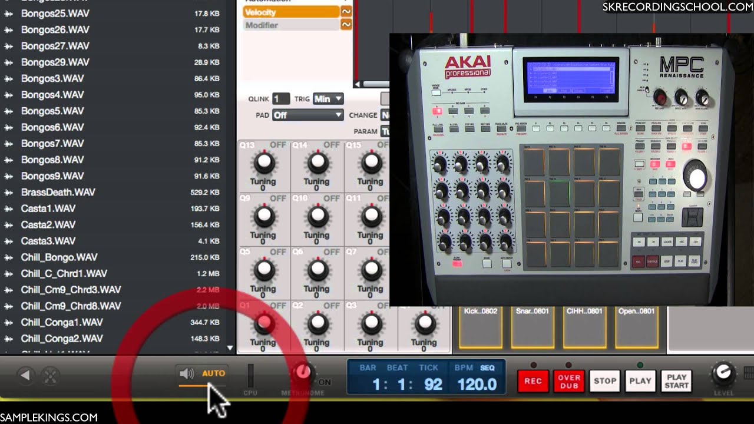Screen dimensions: 754x424
Task: Click the file list scroll-down arrow
Action: tap(230, 348)
